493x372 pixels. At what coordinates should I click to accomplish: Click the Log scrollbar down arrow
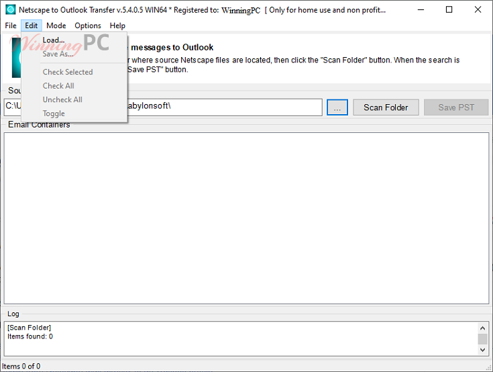pyautogui.click(x=483, y=350)
